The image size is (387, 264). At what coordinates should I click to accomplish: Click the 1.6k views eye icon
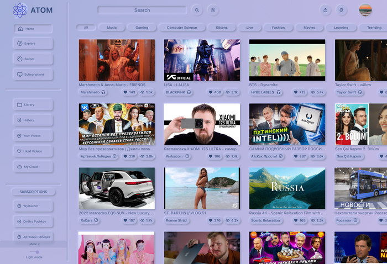pyautogui.click(x=143, y=92)
